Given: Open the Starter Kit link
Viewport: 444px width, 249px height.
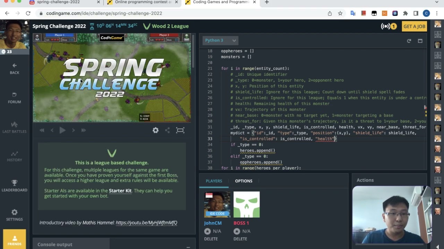Looking at the screenshot, I should tap(120, 191).
